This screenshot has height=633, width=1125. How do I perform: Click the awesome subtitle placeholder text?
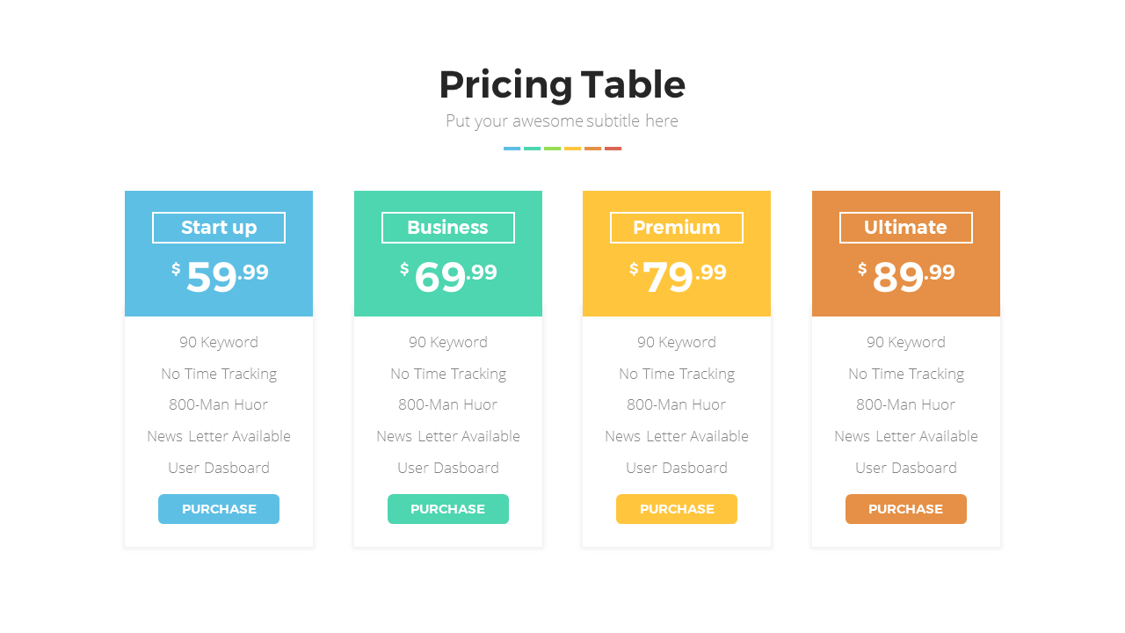pos(562,121)
